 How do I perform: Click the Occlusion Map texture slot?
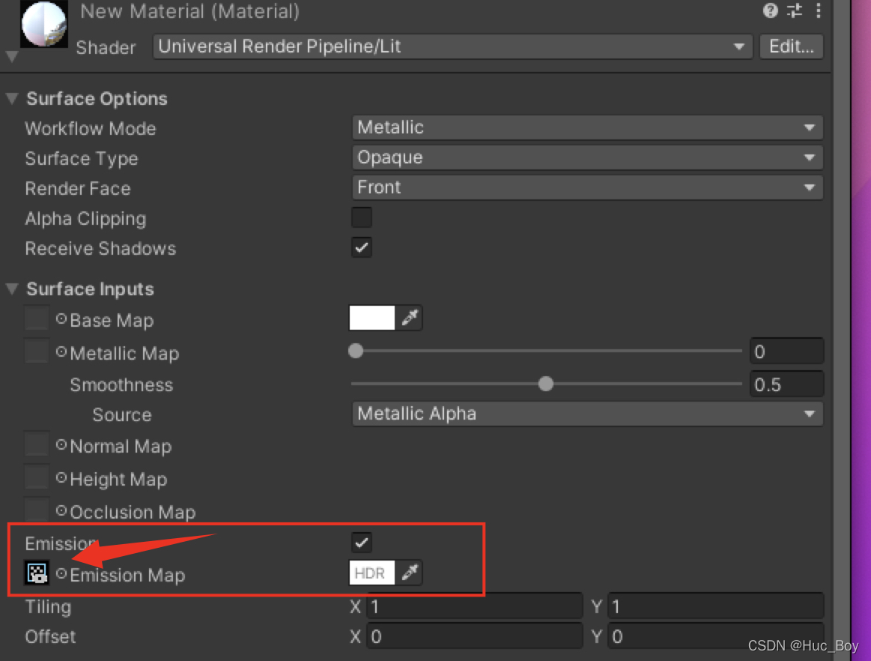(37, 510)
